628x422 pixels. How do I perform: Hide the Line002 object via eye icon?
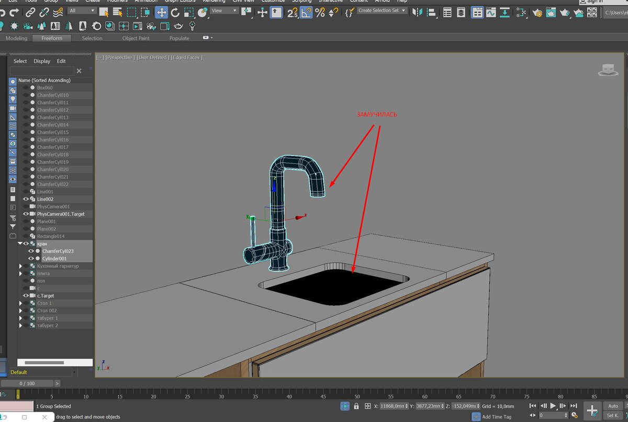pyautogui.click(x=26, y=199)
